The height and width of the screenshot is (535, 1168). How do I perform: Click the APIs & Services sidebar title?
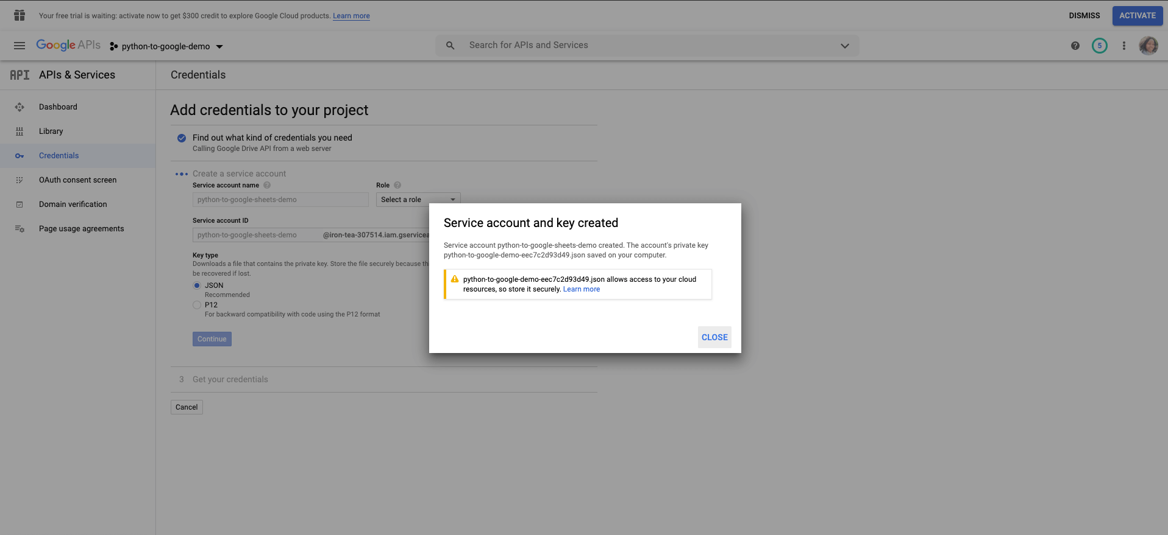(x=77, y=75)
